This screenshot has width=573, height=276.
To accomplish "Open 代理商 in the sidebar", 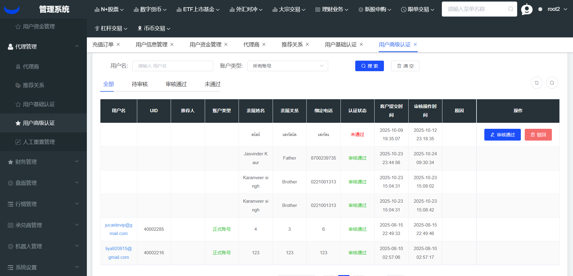I will pyautogui.click(x=31, y=67).
